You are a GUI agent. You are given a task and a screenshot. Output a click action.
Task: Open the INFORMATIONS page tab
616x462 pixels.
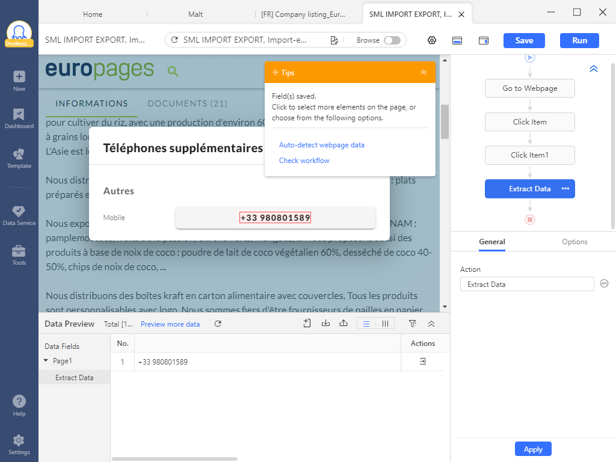click(91, 103)
